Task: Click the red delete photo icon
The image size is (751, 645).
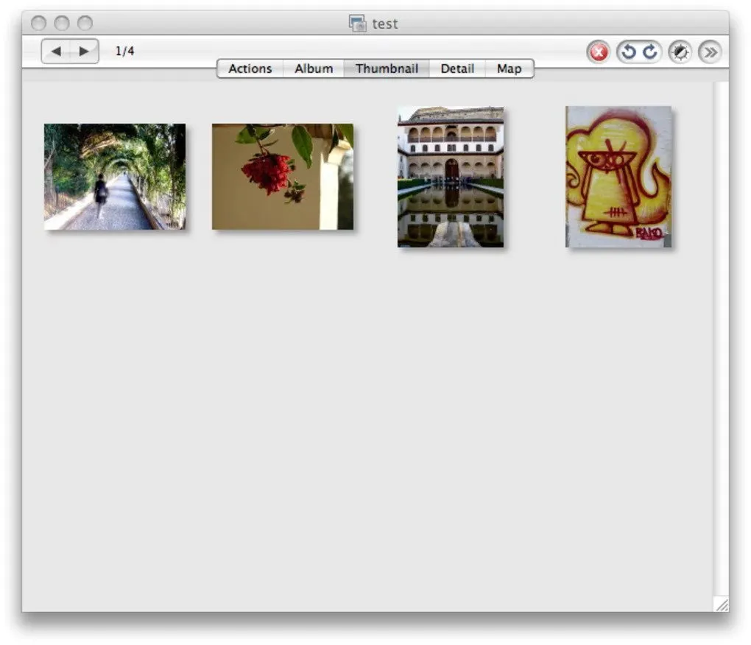Action: [x=599, y=52]
